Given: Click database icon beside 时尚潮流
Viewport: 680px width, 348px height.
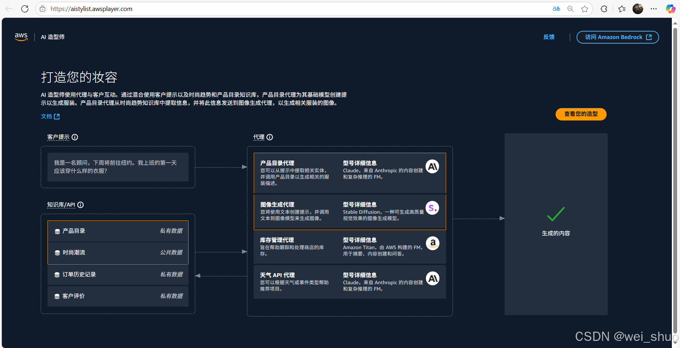Looking at the screenshot, I should click(x=57, y=253).
